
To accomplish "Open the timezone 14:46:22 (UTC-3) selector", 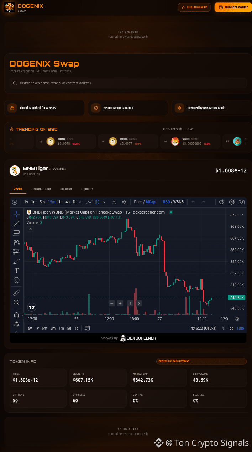I will 202,328.
